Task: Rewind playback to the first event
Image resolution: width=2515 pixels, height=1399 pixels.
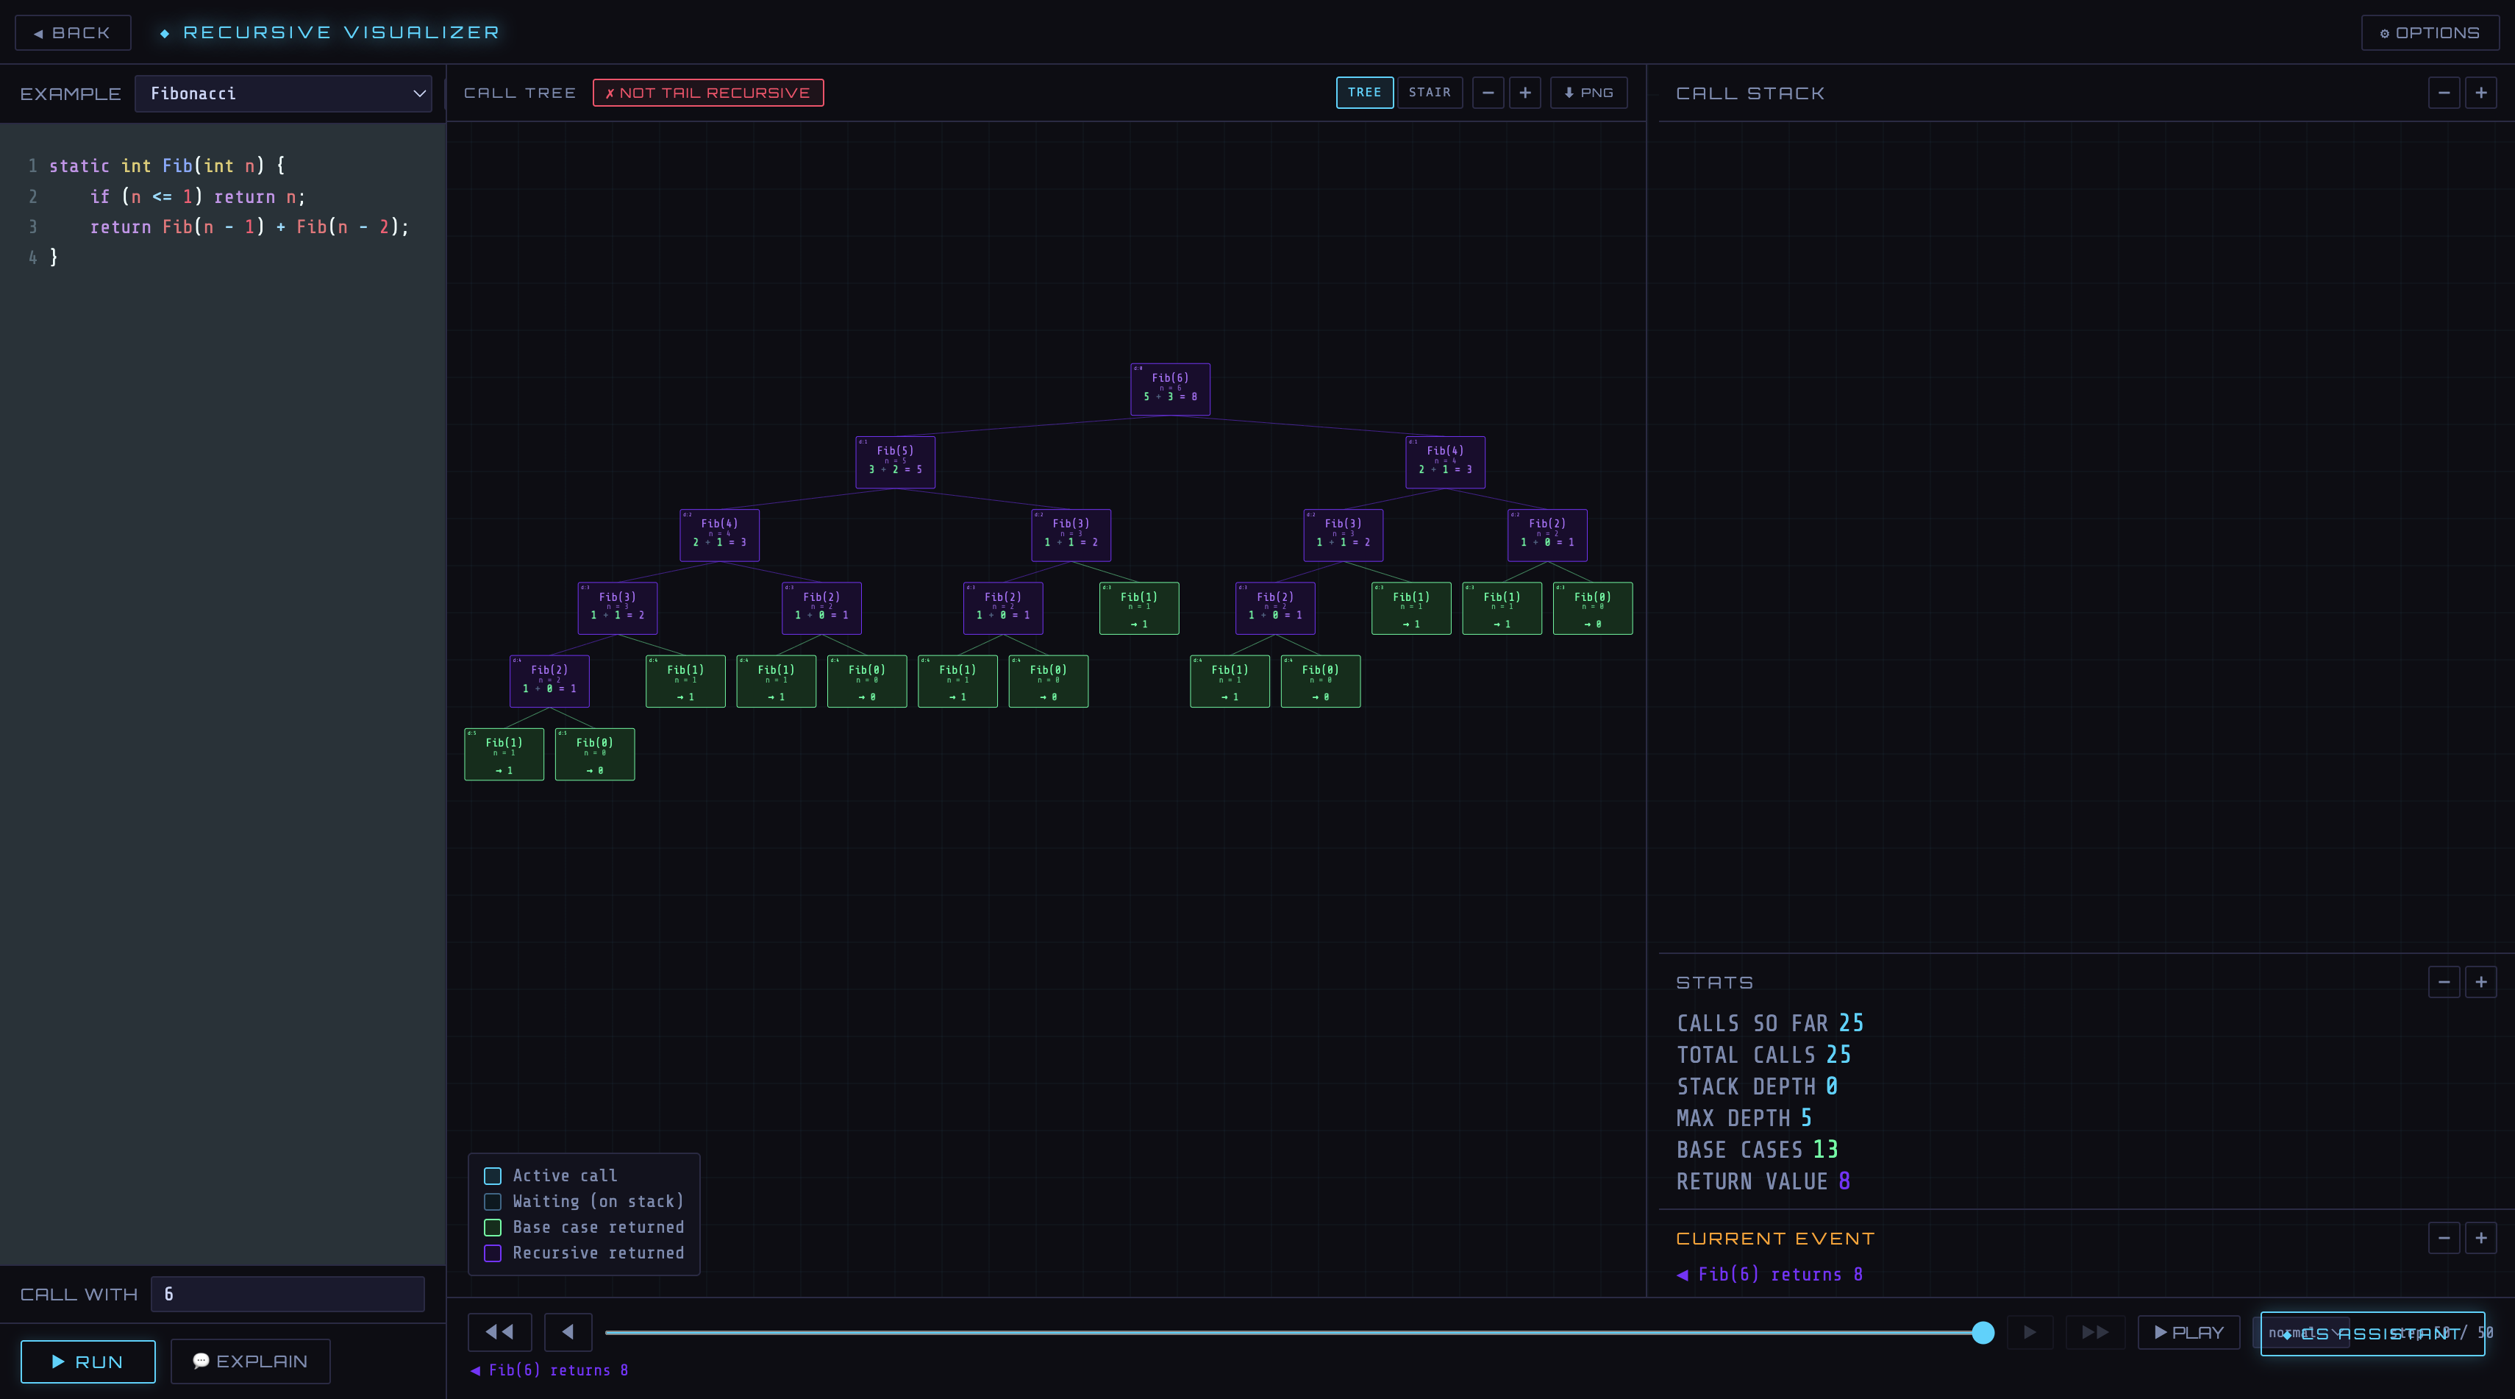Action: point(499,1331)
